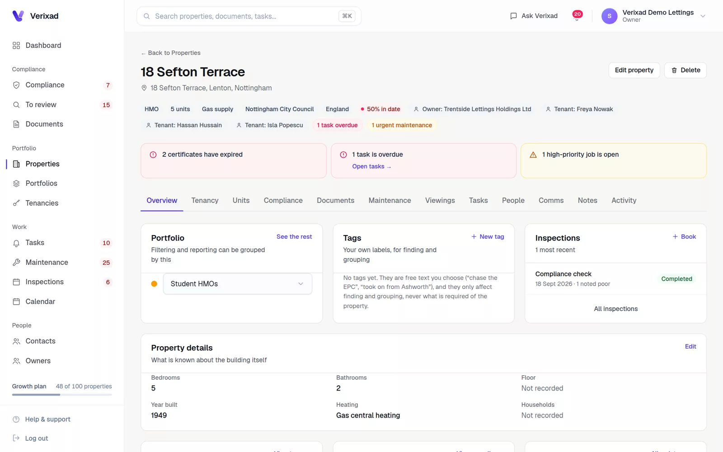Focus the search properties input field
The width and height of the screenshot is (723, 452).
(249, 16)
